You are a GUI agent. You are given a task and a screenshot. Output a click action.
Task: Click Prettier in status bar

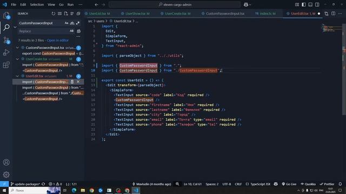[x=327, y=184]
